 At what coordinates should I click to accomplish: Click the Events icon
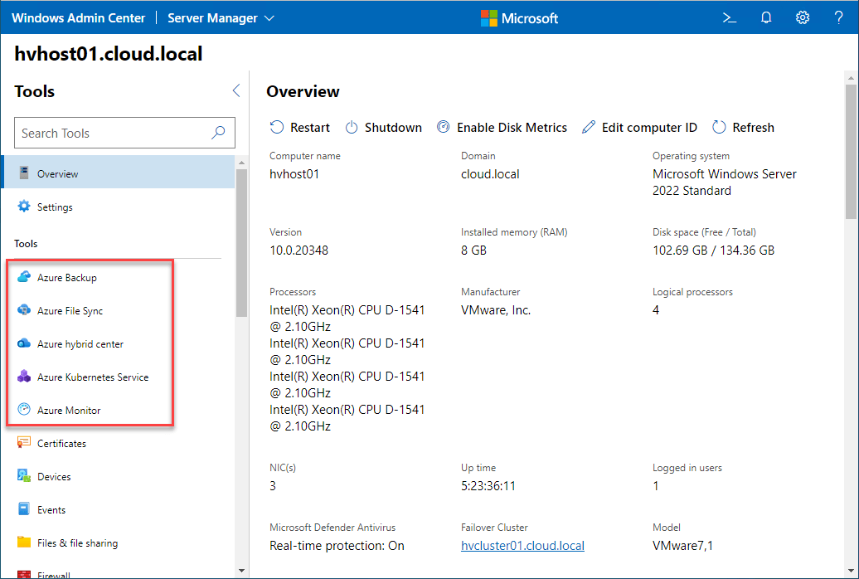(23, 509)
